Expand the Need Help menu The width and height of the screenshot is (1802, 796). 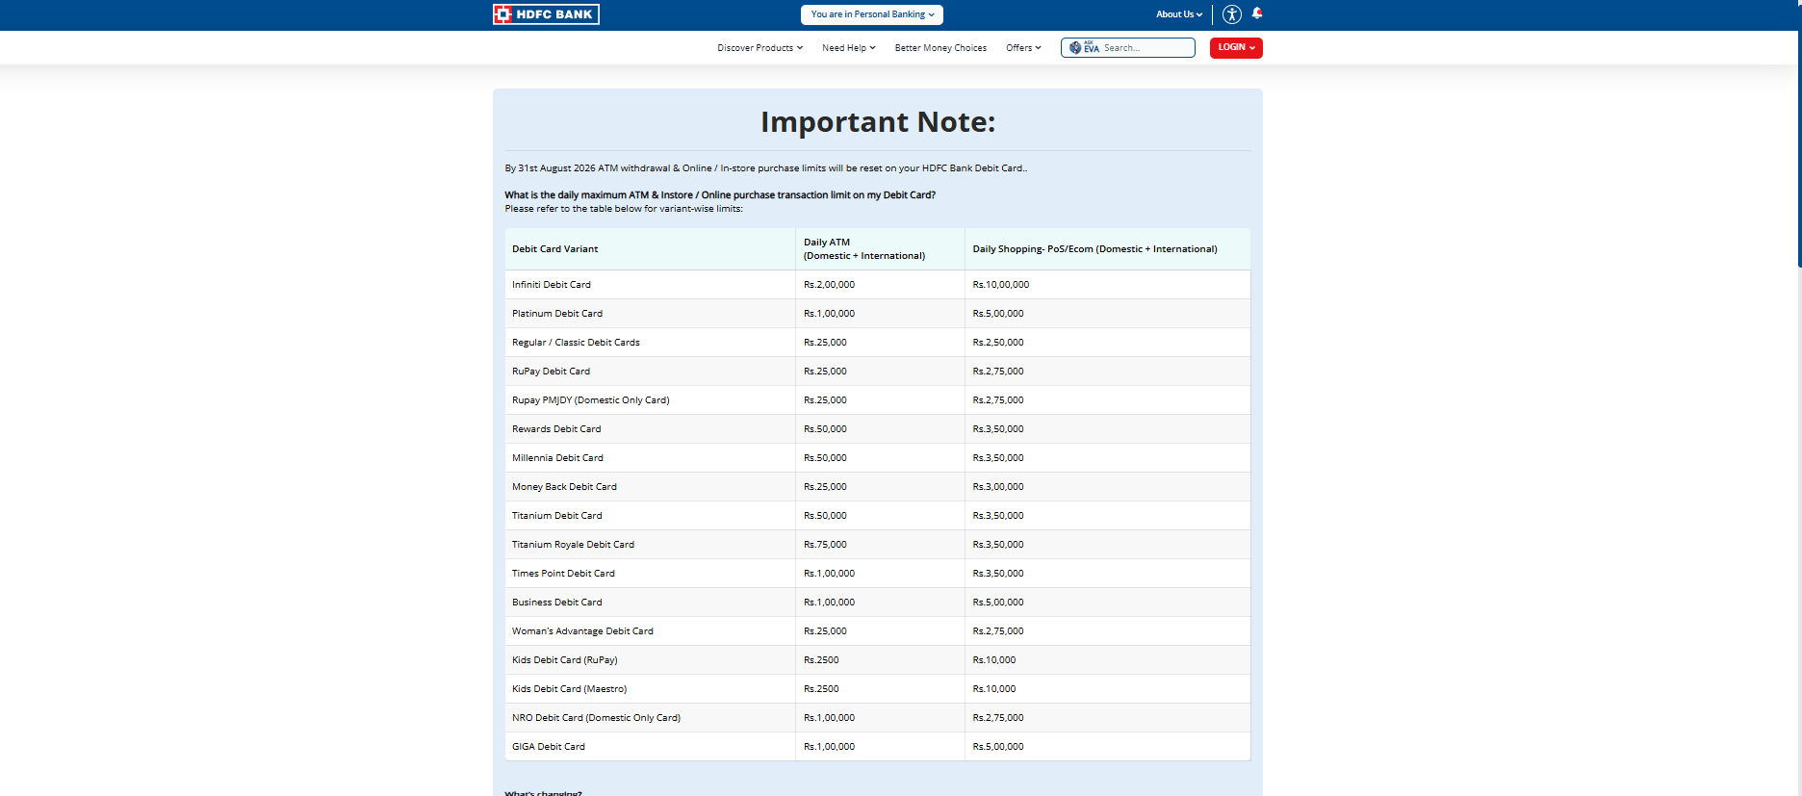(848, 48)
